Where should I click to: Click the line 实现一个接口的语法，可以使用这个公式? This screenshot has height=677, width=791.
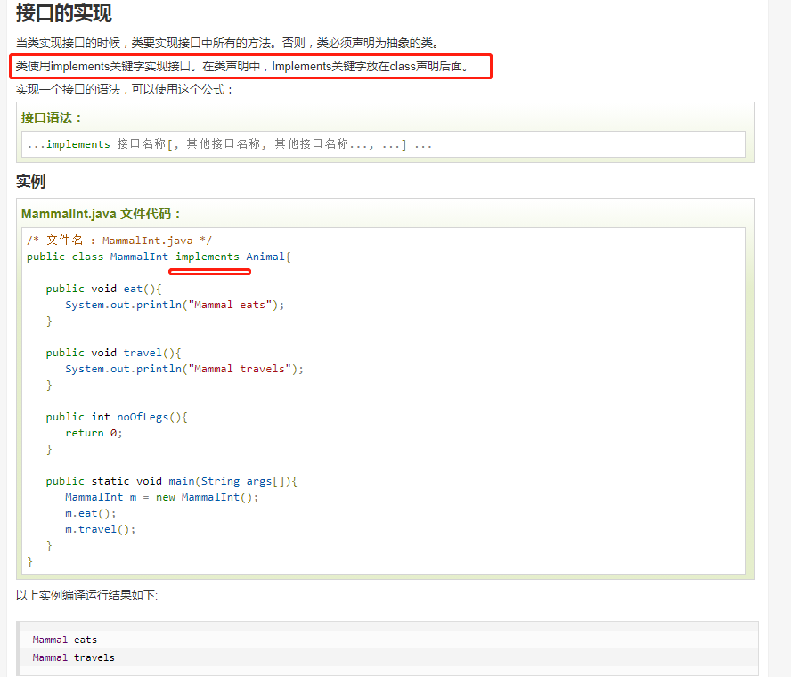tap(124, 89)
